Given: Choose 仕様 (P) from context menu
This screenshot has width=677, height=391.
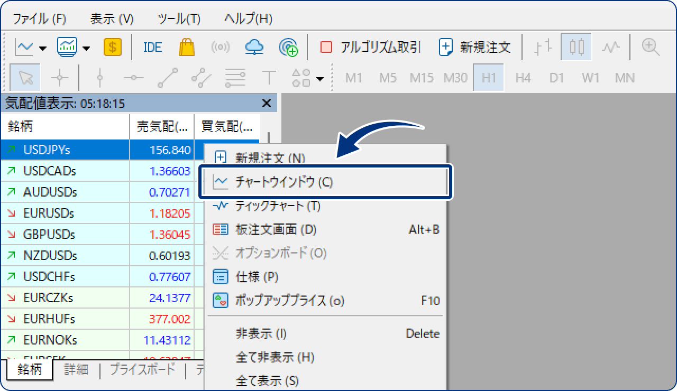Looking at the screenshot, I should 326,277.
